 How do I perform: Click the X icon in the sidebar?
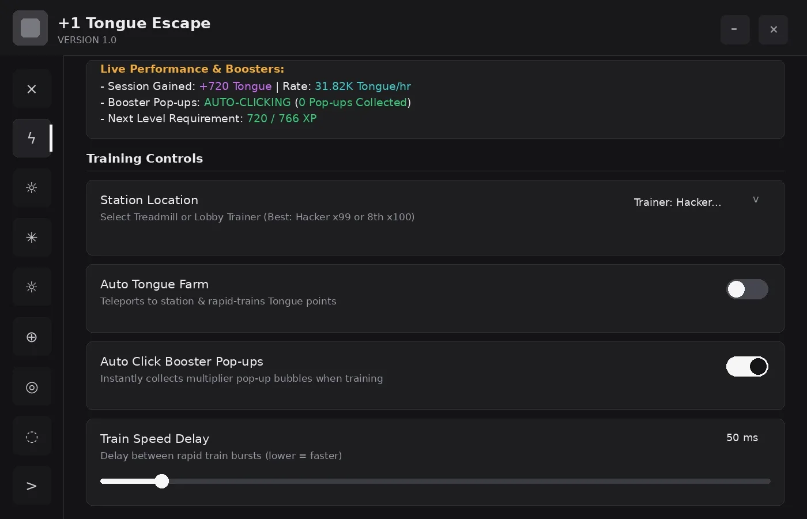tap(32, 89)
